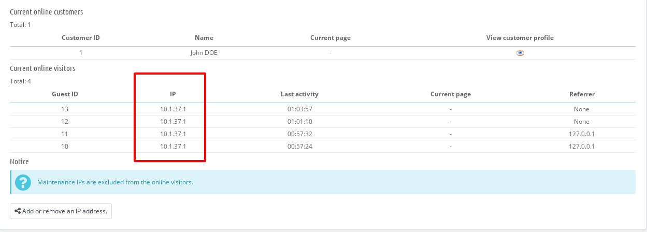Screen dimensions: 647x232
Task: Click the Last activity column header
Action: tap(299, 94)
